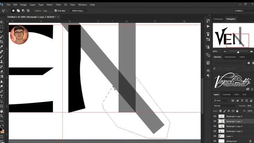Click the navigator zoom out button
The width and height of the screenshot is (254, 143).
tap(225, 52)
